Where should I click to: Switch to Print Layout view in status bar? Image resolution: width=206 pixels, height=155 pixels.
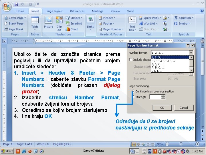134,144
